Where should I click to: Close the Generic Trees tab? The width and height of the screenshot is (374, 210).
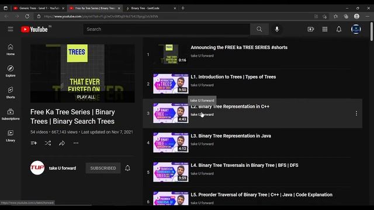point(63,8)
